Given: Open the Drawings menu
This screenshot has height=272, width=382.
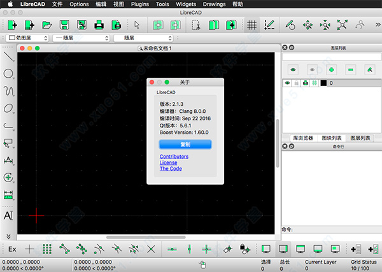Looking at the screenshot, I should pos(214,4).
